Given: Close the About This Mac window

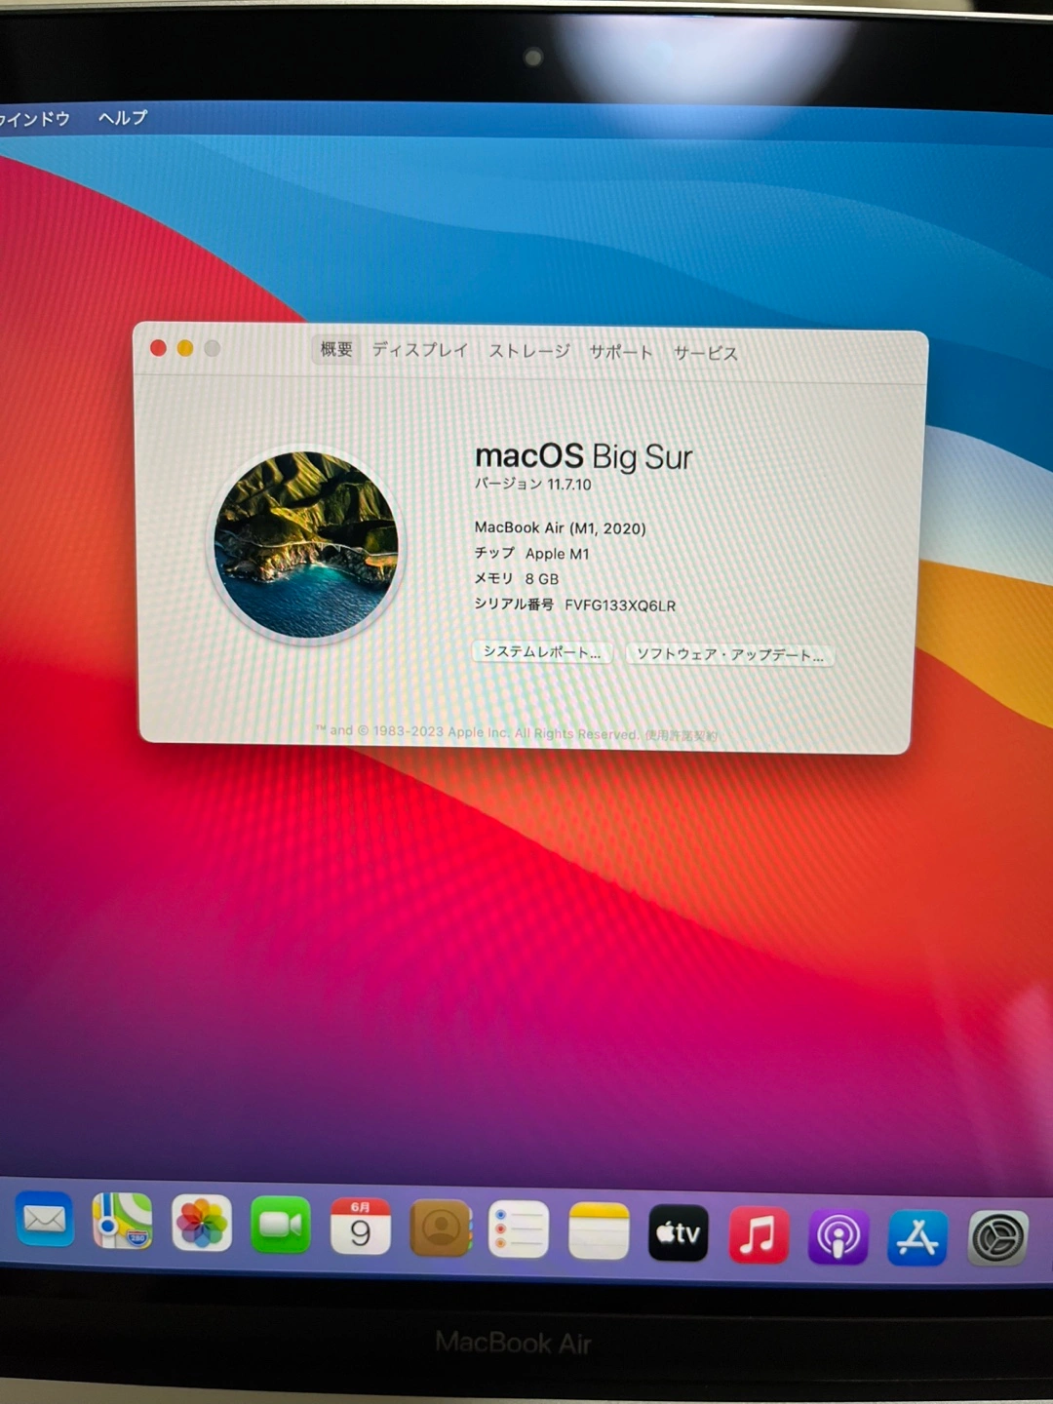Looking at the screenshot, I should [x=158, y=348].
